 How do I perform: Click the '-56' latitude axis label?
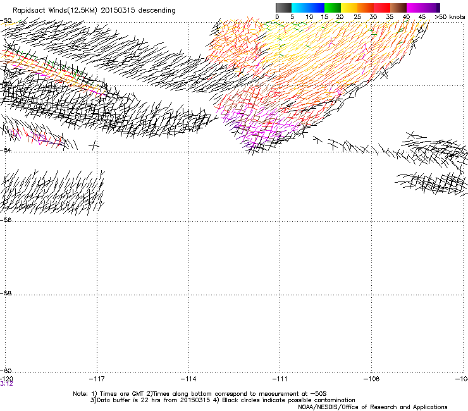tap(6, 220)
